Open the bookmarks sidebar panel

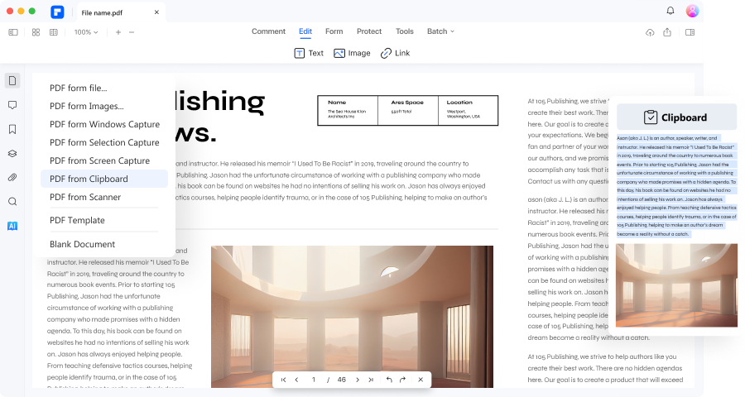click(x=12, y=129)
